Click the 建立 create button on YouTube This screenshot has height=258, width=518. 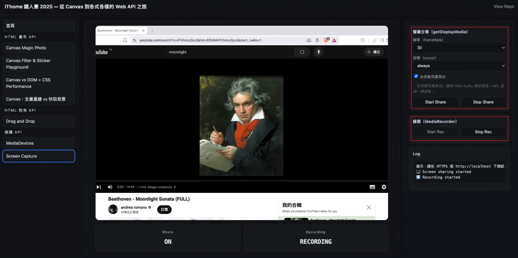(x=374, y=52)
